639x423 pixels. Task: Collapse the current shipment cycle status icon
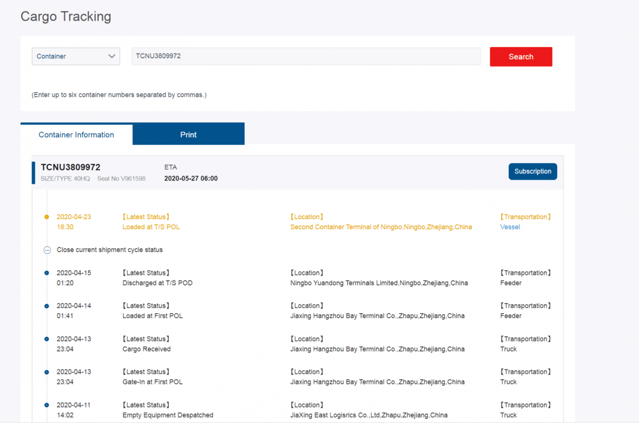47,250
